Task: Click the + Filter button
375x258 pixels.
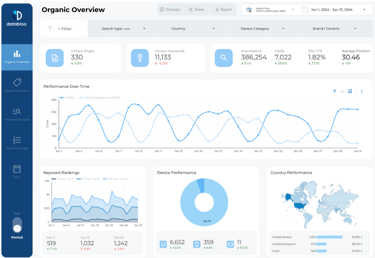Action: coord(65,29)
